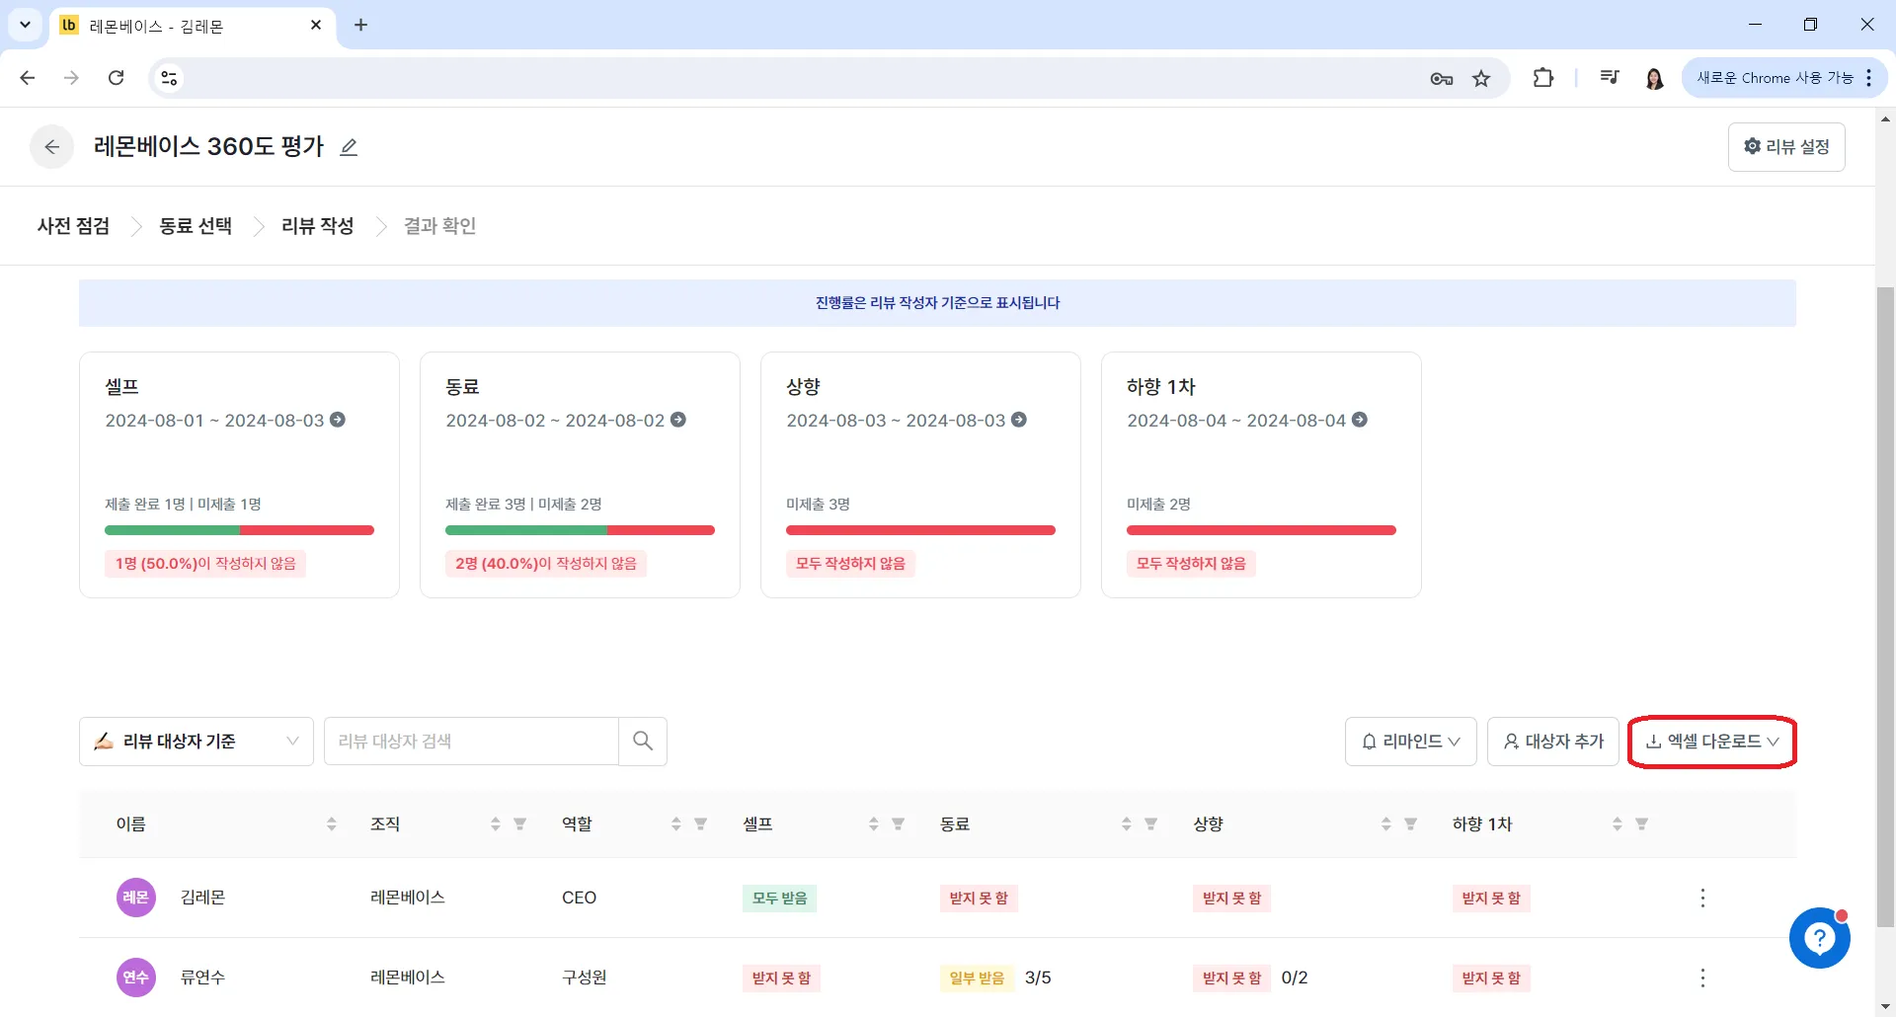The height and width of the screenshot is (1017, 1896).
Task: Sort the table by 조직 column
Action: coord(496,824)
